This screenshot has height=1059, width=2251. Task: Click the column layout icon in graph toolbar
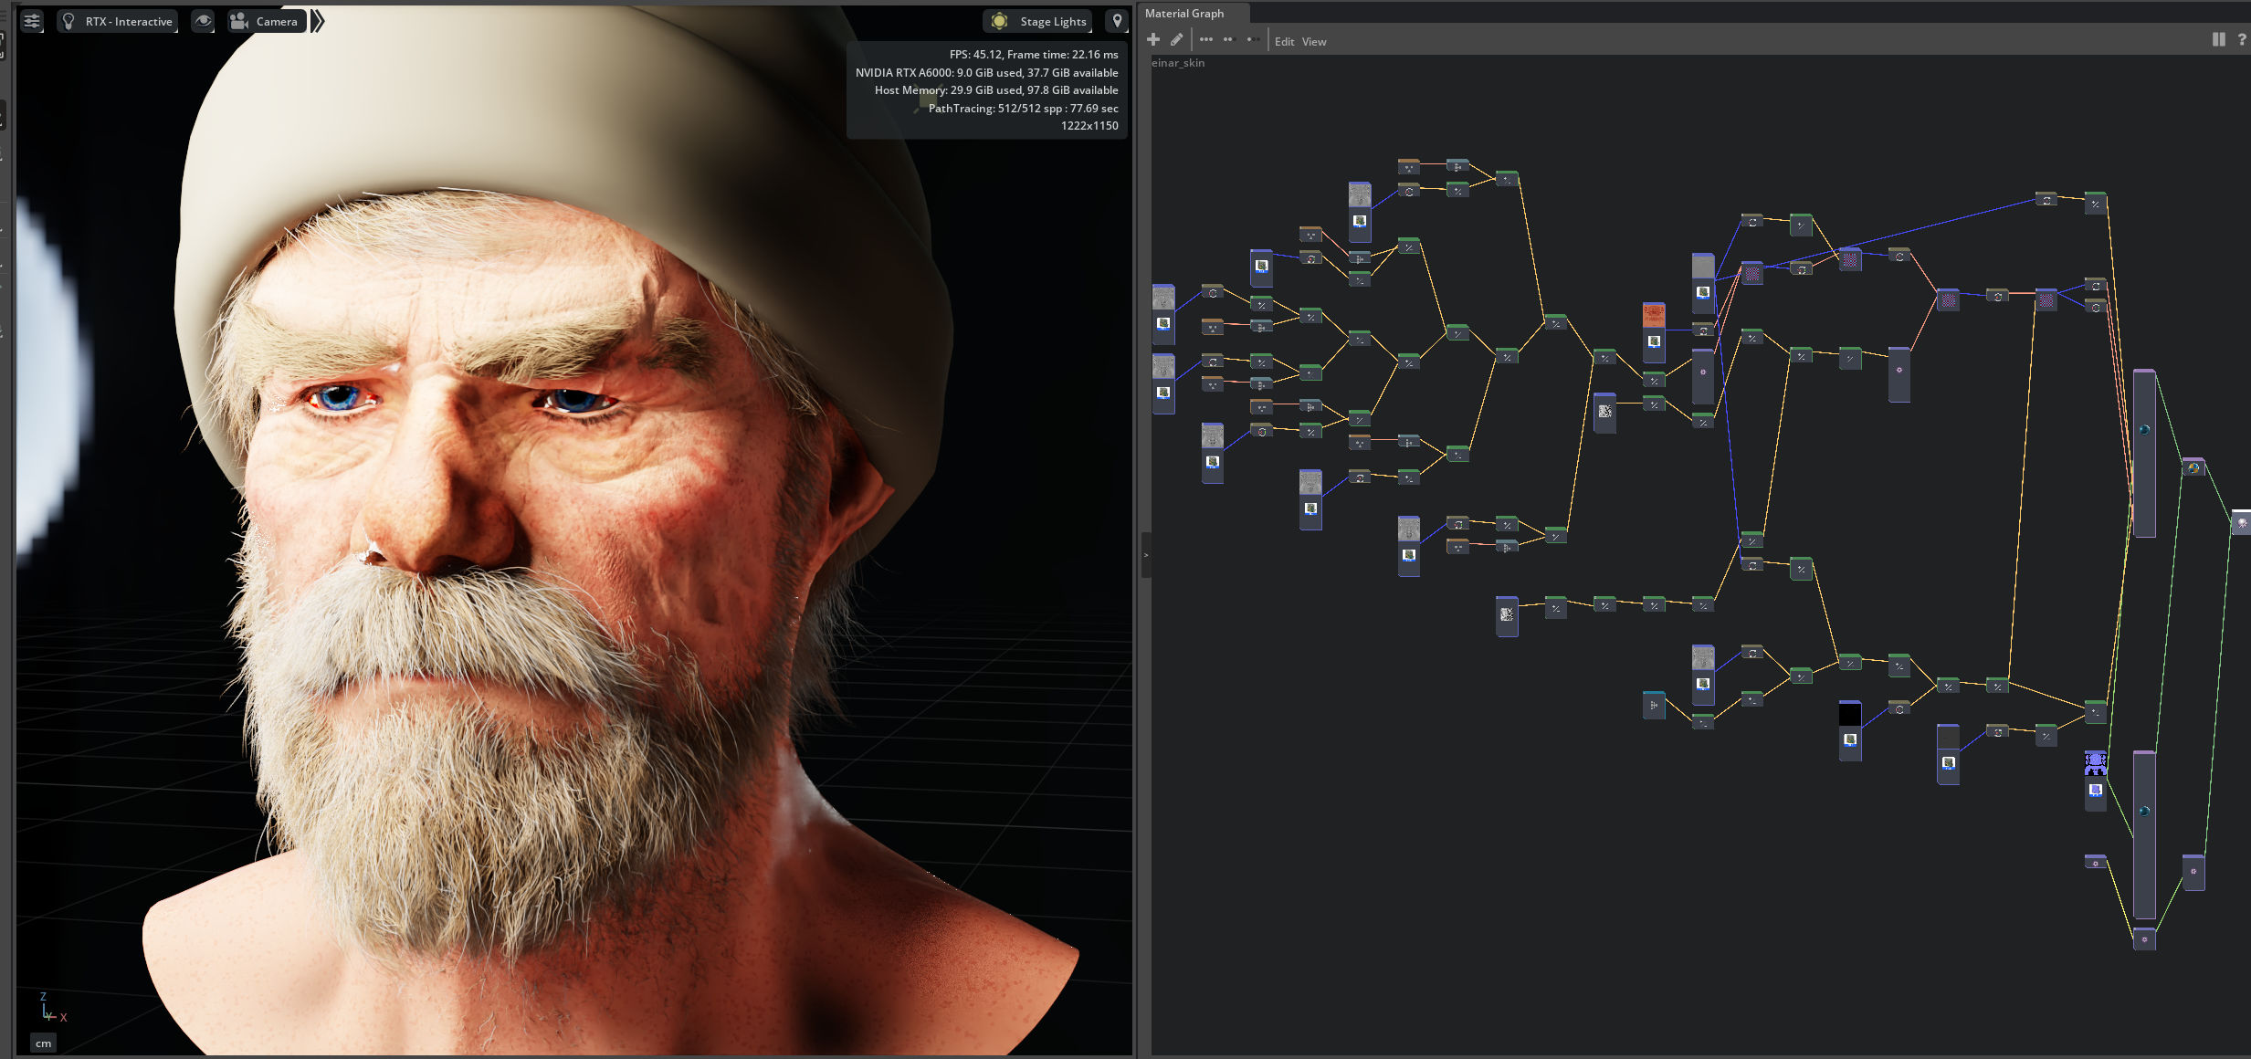[x=2219, y=39]
